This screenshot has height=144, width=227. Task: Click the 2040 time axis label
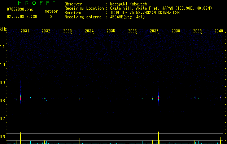[219, 31]
